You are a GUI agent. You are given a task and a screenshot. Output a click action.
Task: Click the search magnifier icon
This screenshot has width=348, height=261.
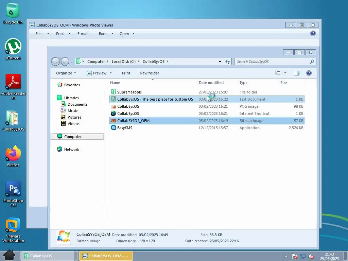(312, 62)
